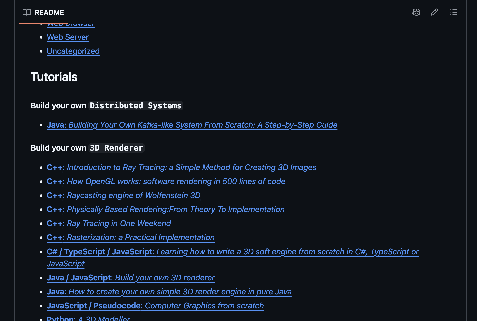Select the README tab
The width and height of the screenshot is (477, 321).
43,12
